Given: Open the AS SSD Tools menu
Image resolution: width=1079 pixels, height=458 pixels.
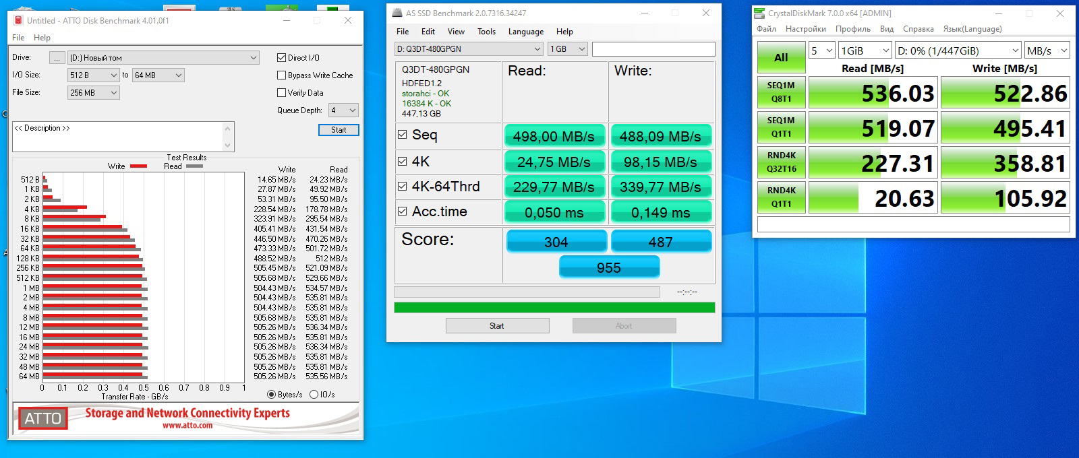Looking at the screenshot, I should 486,32.
